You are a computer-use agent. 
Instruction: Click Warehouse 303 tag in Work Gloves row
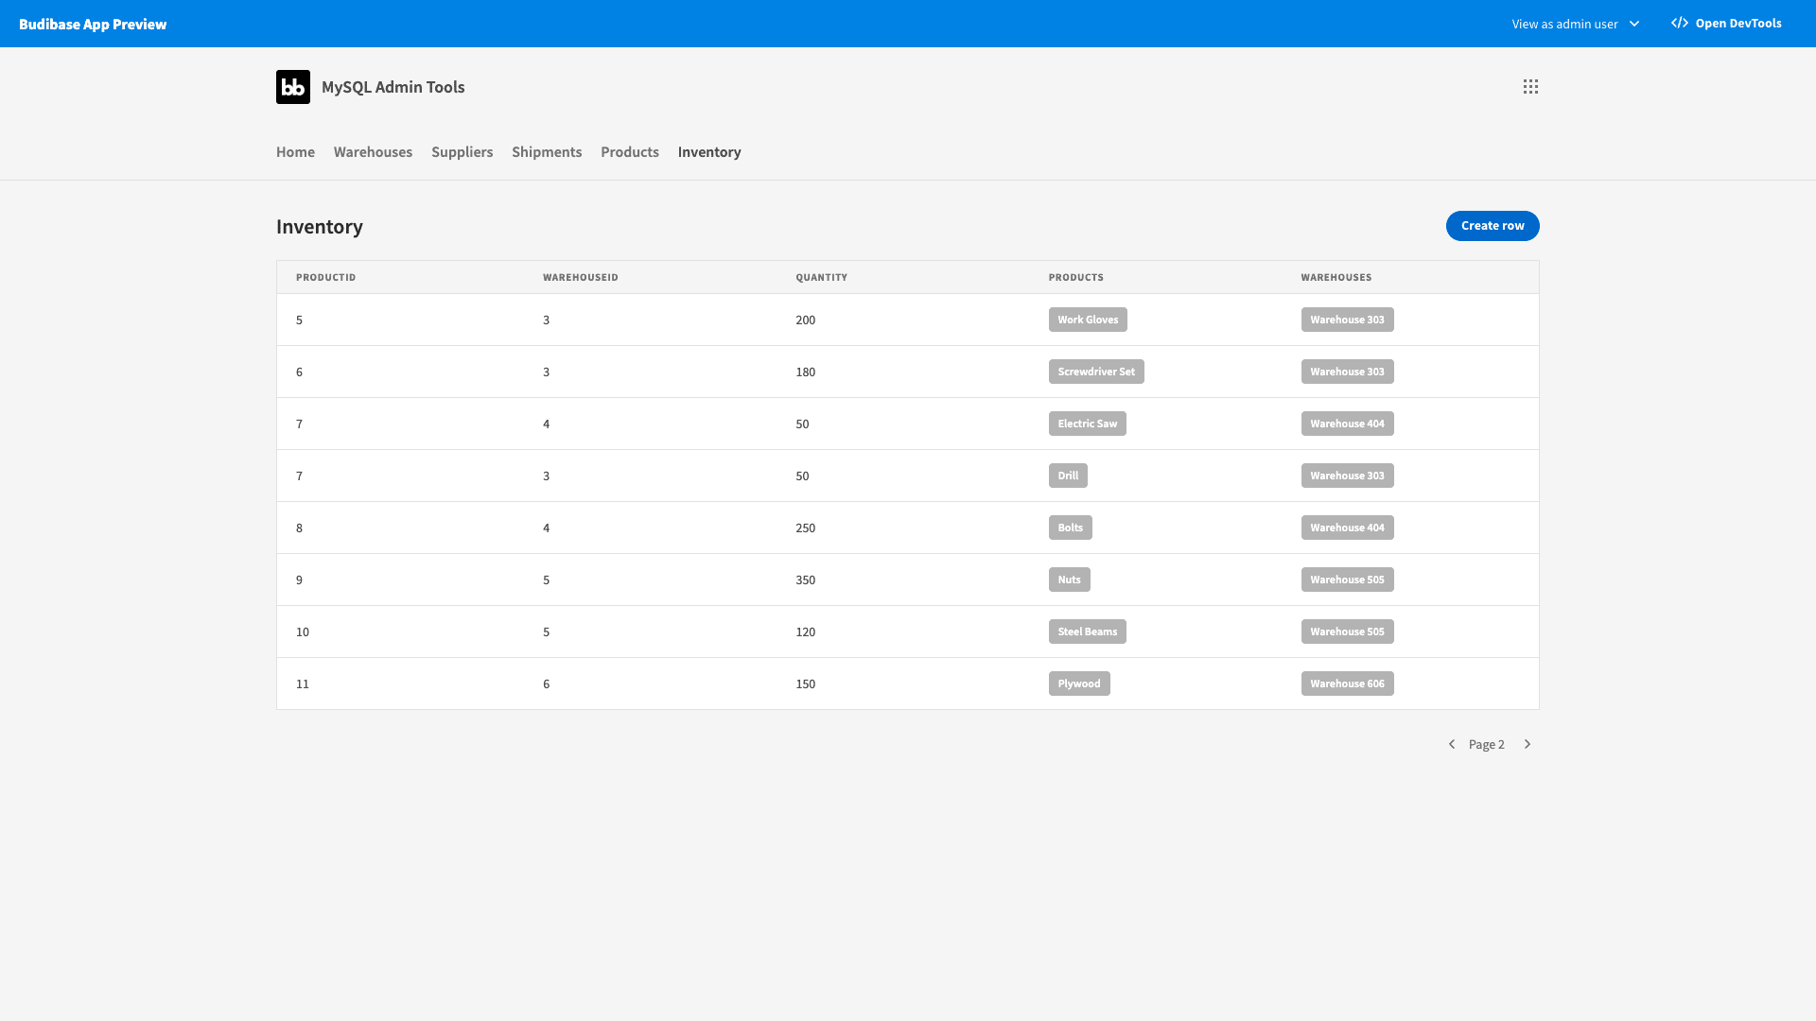point(1348,320)
